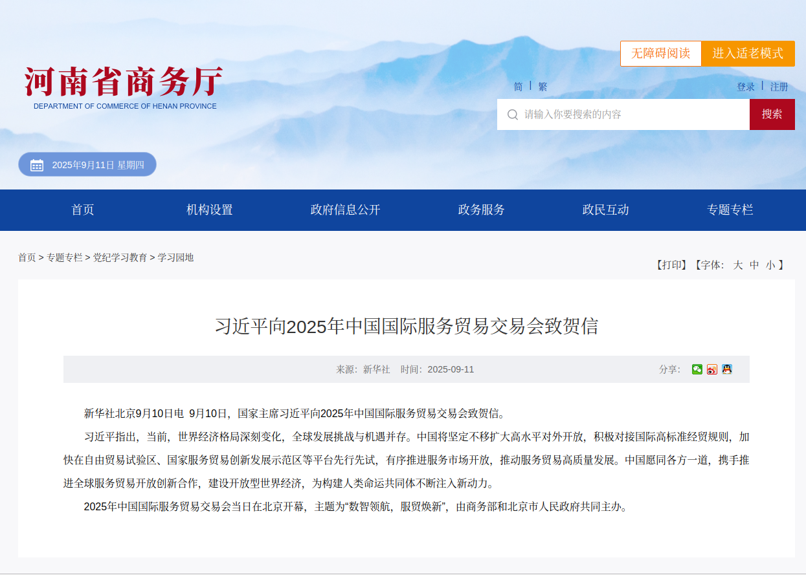Viewport: 806px width, 584px height.
Task: Switch to simplified Chinese 简
Action: 518,87
